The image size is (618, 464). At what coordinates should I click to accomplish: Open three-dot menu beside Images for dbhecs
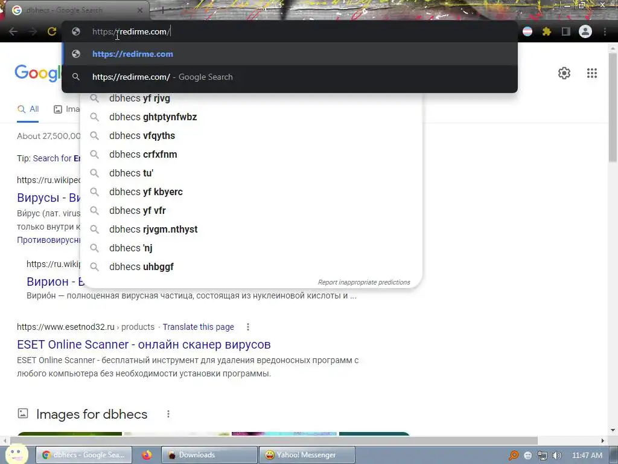coord(168,414)
